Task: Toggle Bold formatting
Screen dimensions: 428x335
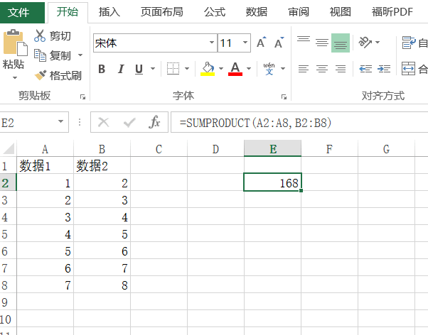Action: 102,69
